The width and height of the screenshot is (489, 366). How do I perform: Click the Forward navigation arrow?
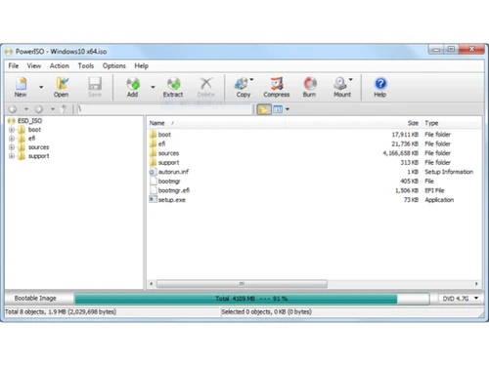click(x=39, y=109)
